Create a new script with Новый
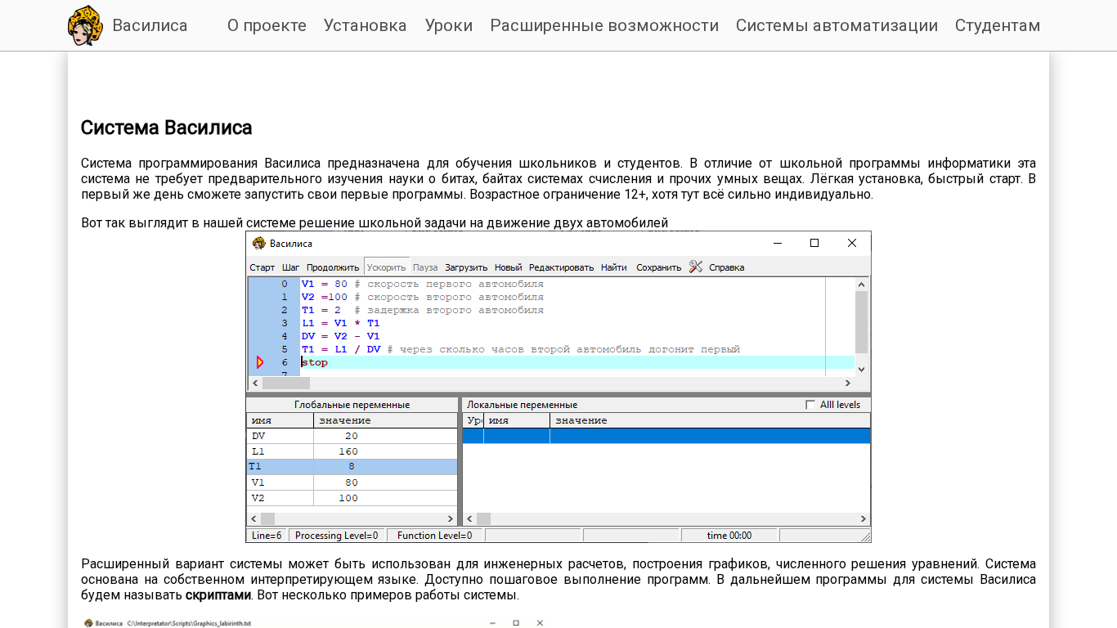1117x628 pixels. coord(508,267)
